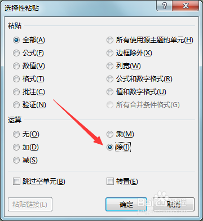203x221 pixels.
Task: Select the 全部(A) paste option
Action: point(29,40)
